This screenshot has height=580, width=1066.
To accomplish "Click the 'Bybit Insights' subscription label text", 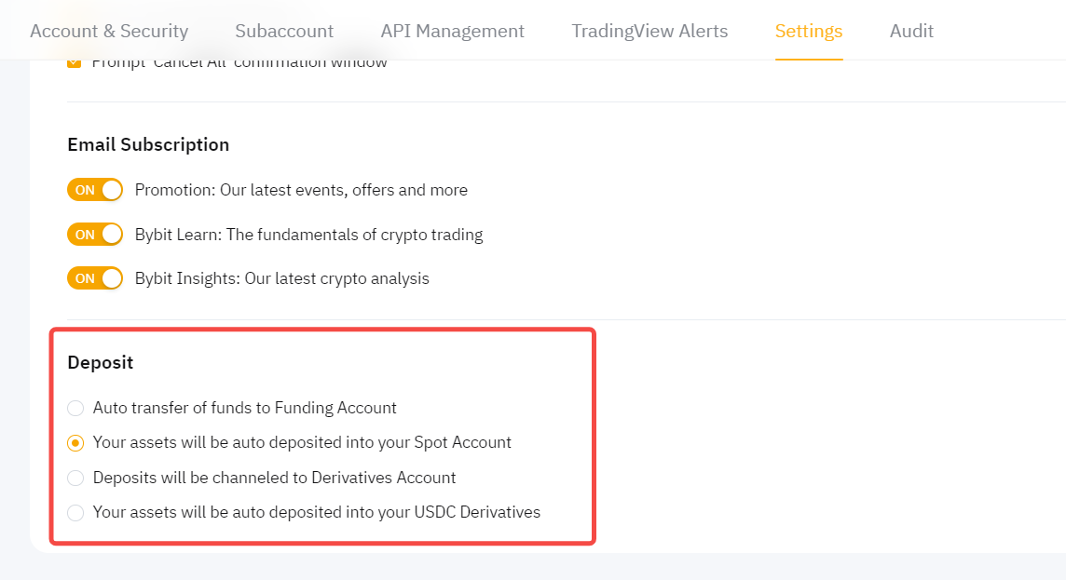I will pyautogui.click(x=281, y=278).
